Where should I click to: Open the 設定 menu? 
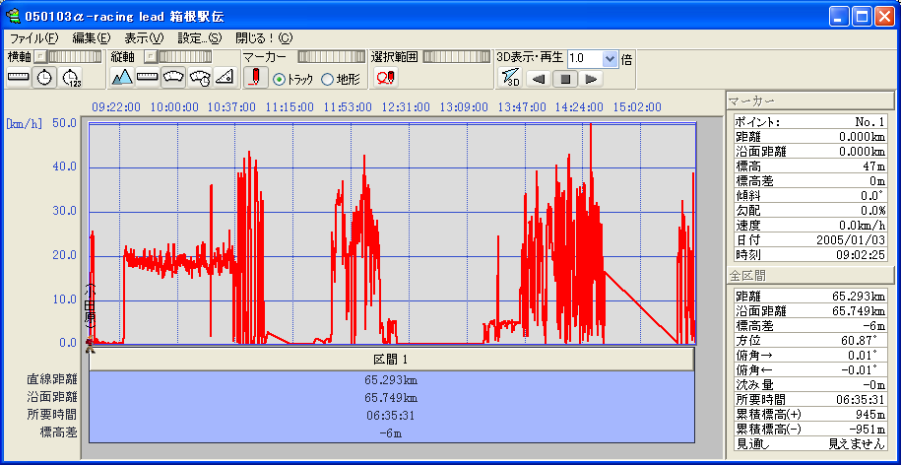point(199,38)
